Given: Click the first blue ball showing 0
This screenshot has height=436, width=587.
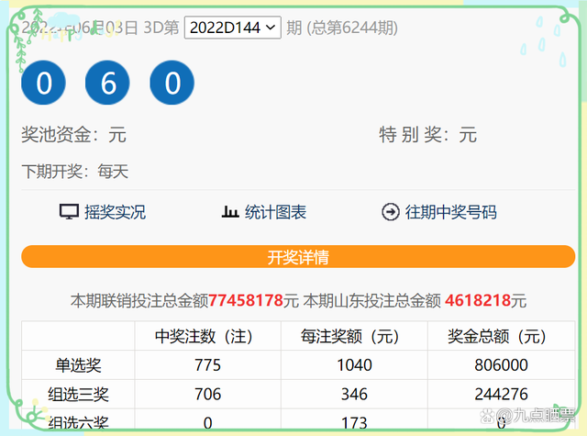Looking at the screenshot, I should point(43,83).
